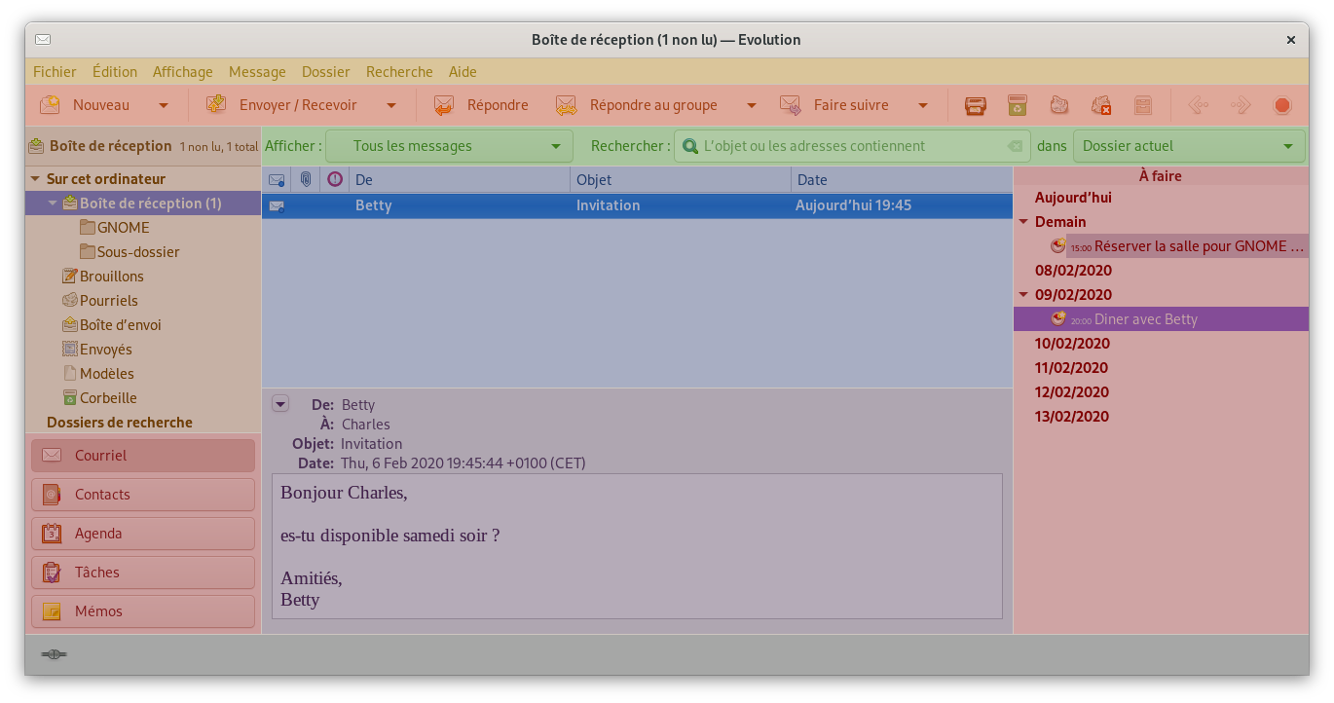Click in the search messages field
The height and width of the screenshot is (703, 1334).
point(847,146)
